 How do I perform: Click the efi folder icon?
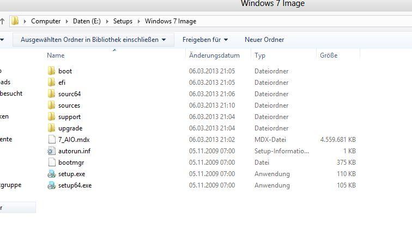pyautogui.click(x=51, y=82)
